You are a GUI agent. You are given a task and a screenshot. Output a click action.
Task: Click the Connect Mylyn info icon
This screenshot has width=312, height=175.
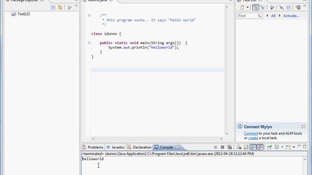coord(240,126)
